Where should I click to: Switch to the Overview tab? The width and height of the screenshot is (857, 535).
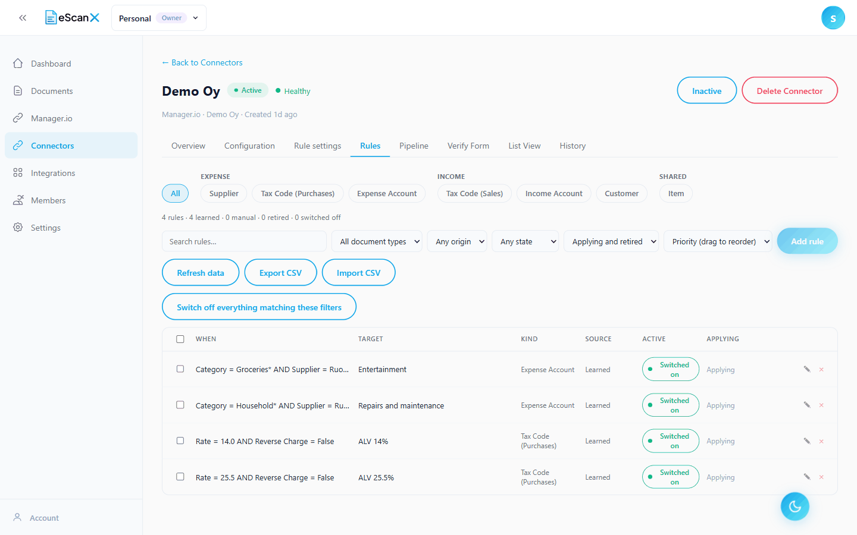(188, 146)
